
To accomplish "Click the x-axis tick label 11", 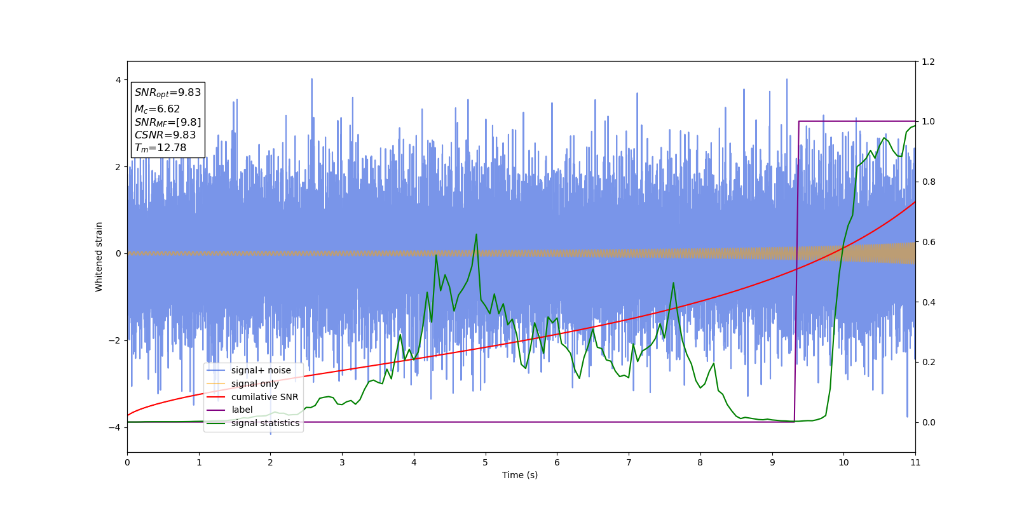I will click(x=915, y=462).
